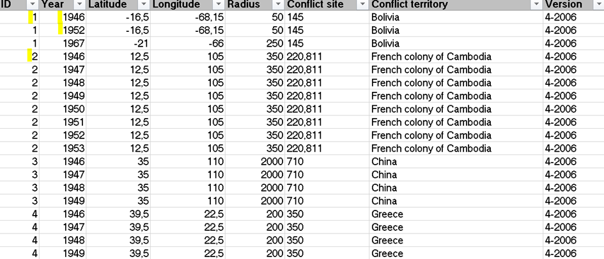Screen dimensions: 604x259
Task: Open the Conflict site filter dropdown
Action: (362, 5)
